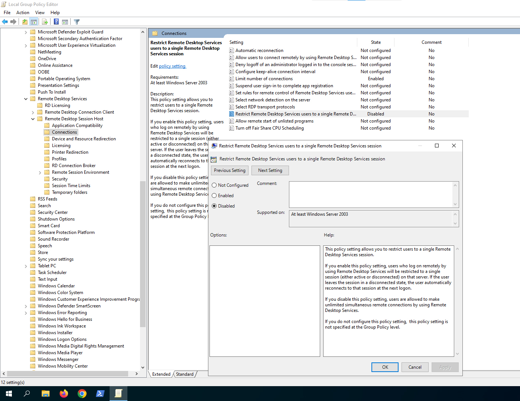520x401 pixels.
Task: Click the Export List toolbar icon
Action: click(45, 22)
